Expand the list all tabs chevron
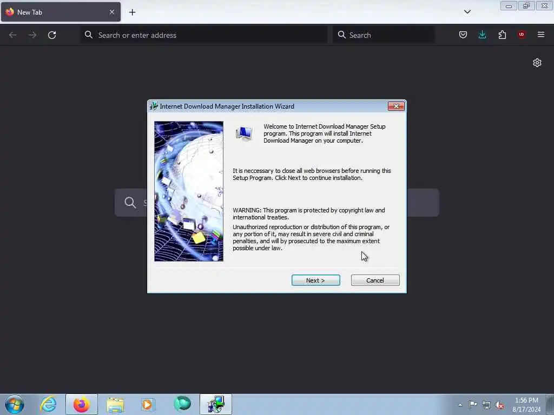Screen dimensions: 554x415 click(x=467, y=12)
